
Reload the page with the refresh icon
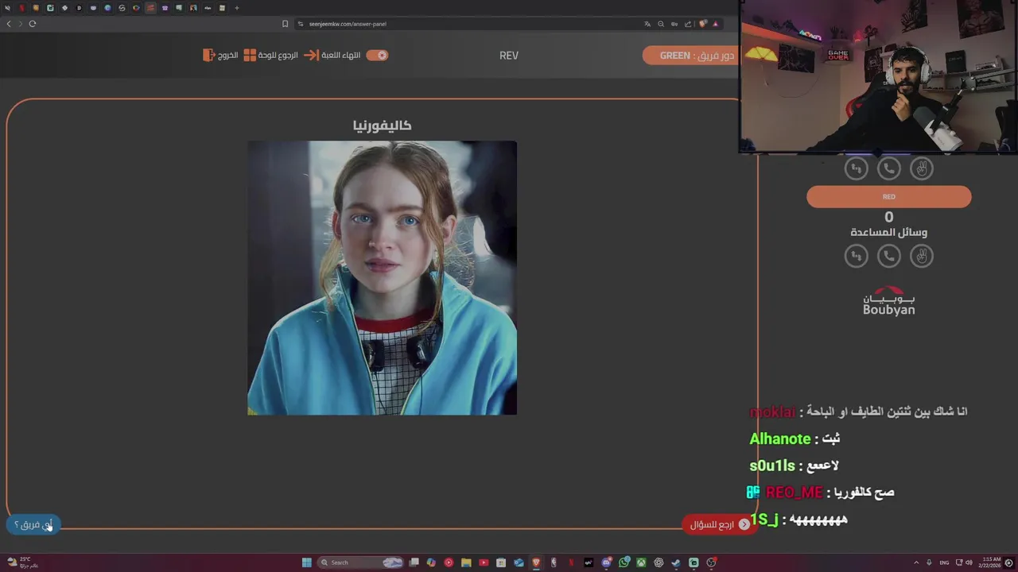tap(33, 24)
